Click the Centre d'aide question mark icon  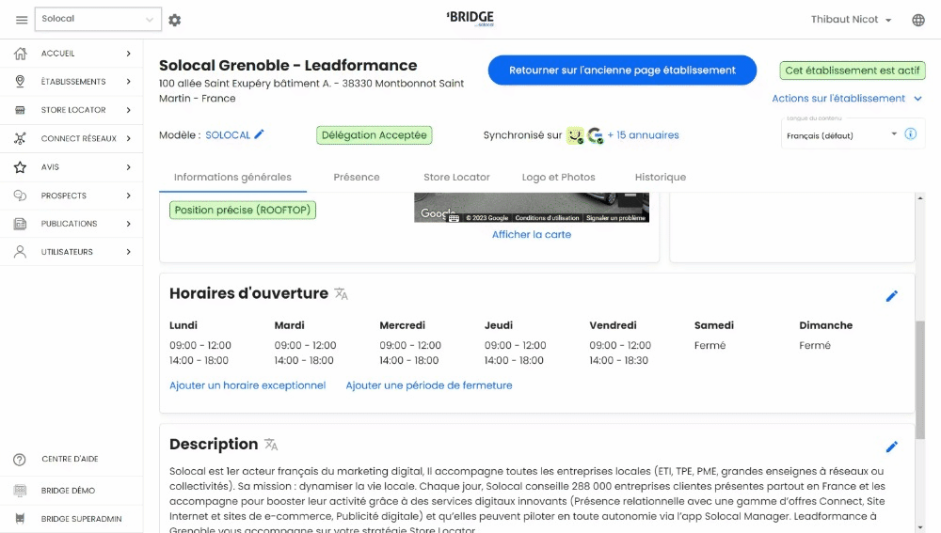tap(20, 460)
